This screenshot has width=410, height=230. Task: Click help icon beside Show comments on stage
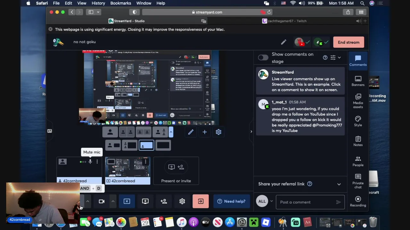[x=325, y=57]
